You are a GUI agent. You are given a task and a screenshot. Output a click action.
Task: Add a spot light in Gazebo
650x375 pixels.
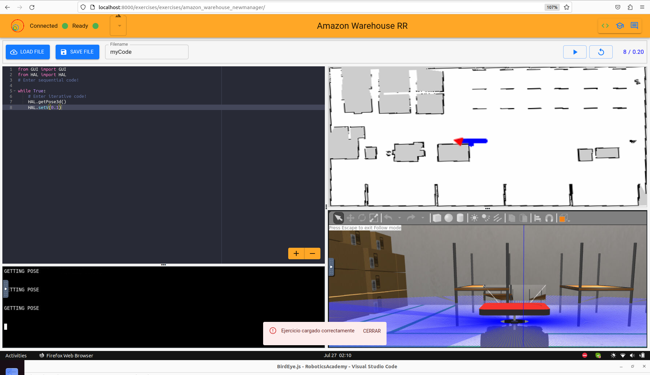(486, 218)
